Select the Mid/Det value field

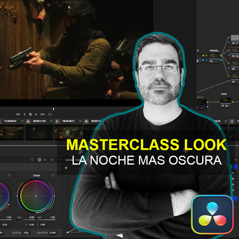point(26,233)
